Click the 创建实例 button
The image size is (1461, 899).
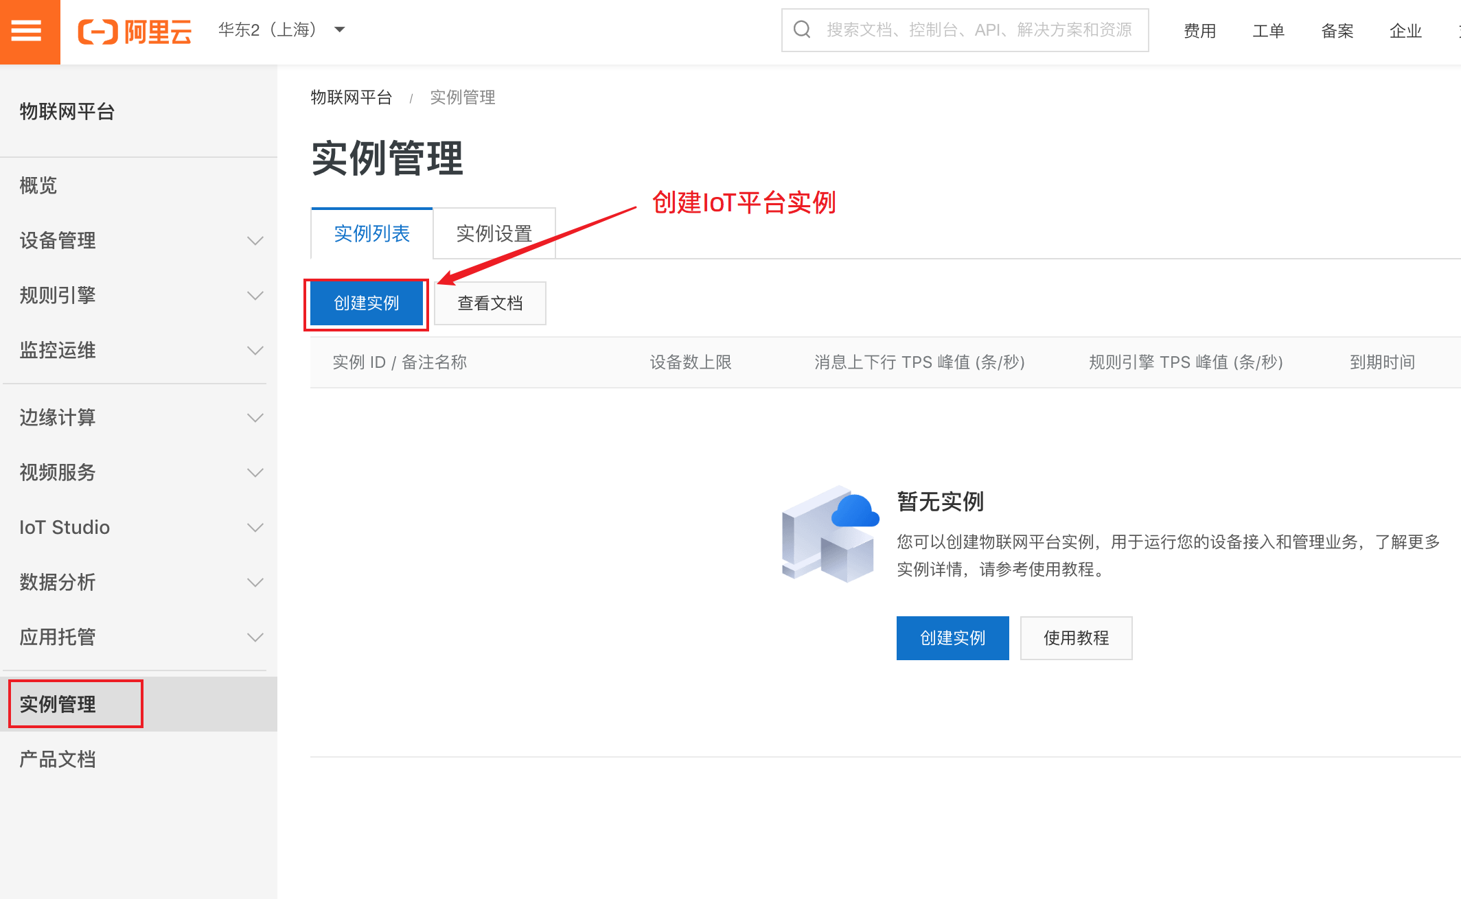366,303
